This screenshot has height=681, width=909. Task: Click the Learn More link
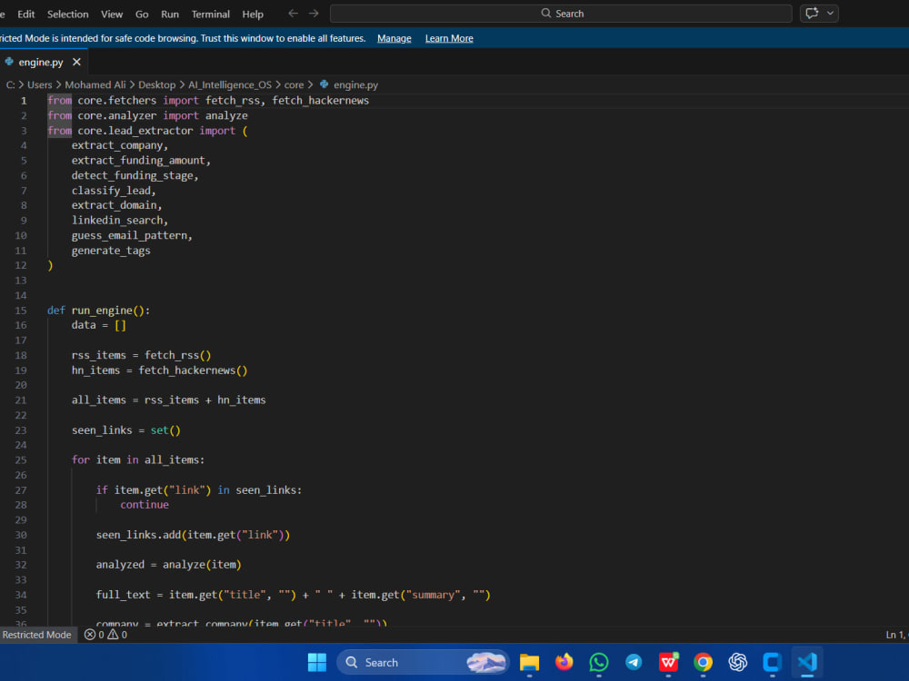click(x=449, y=38)
